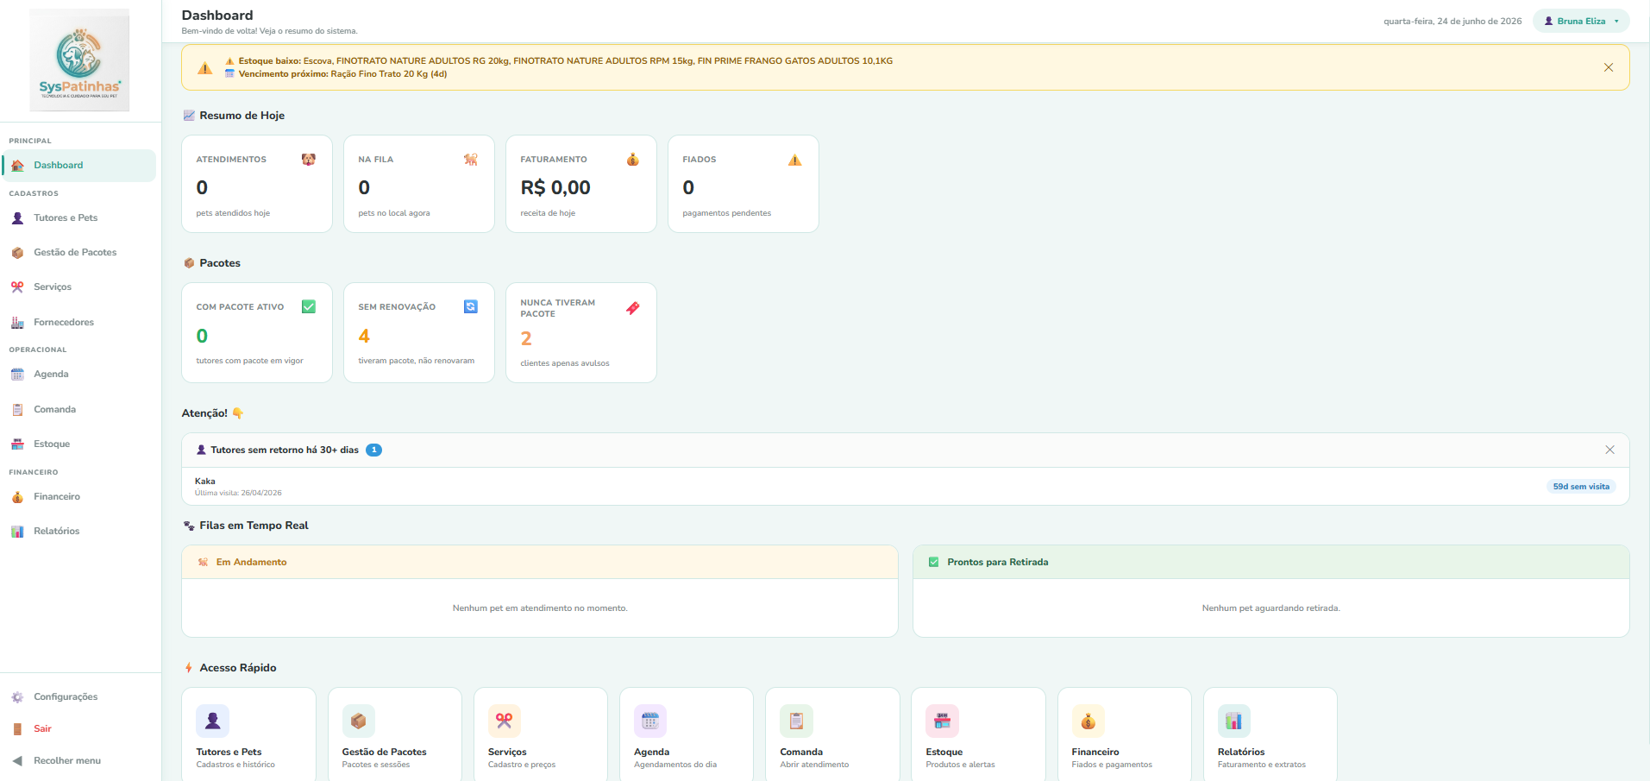Open Estoque quick access icon

(x=942, y=721)
